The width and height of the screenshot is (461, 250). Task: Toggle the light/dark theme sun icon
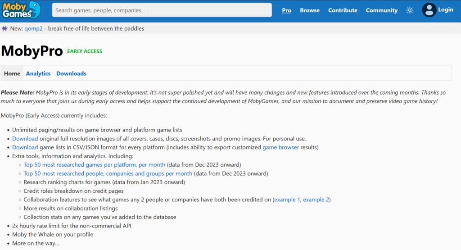click(410, 10)
